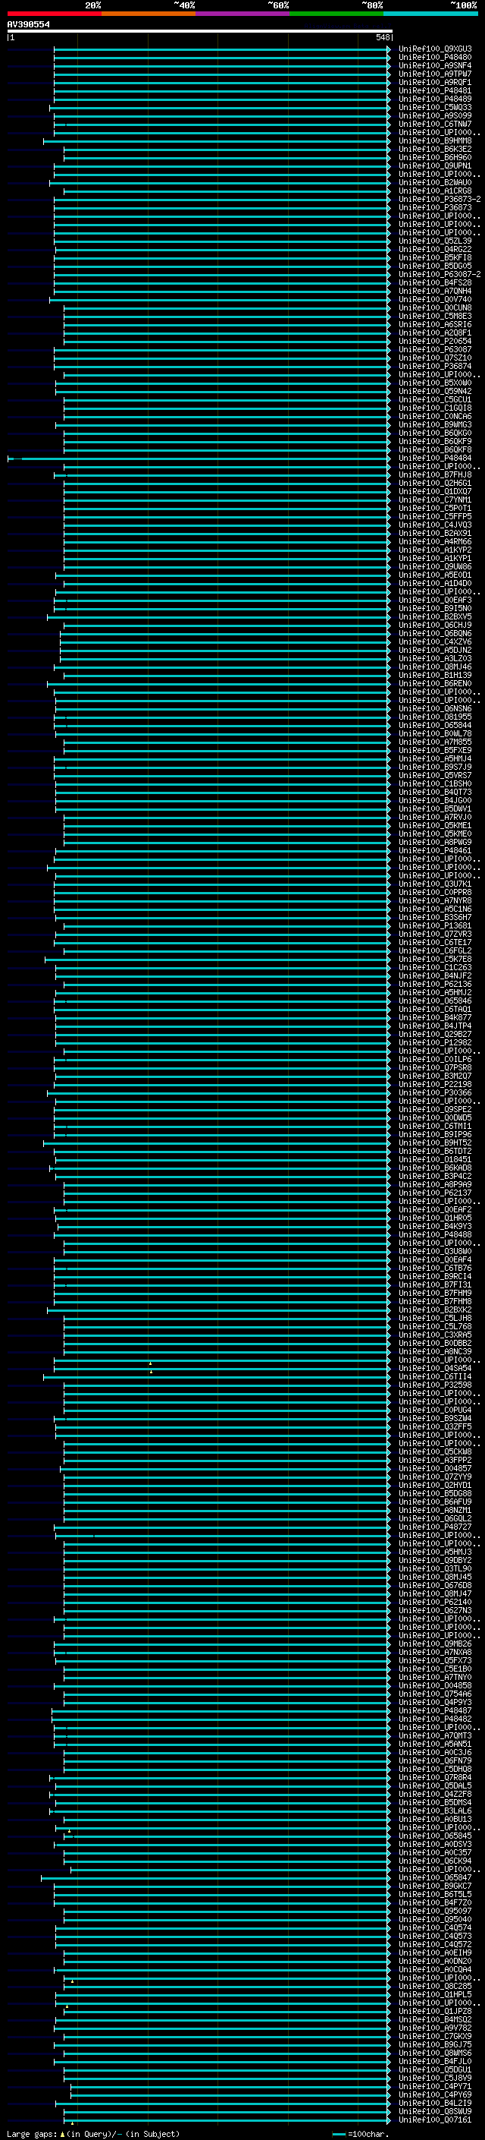This screenshot has height=2140, width=485.
Task: Click the green ~80% identity legend segment
Action: 336,14
